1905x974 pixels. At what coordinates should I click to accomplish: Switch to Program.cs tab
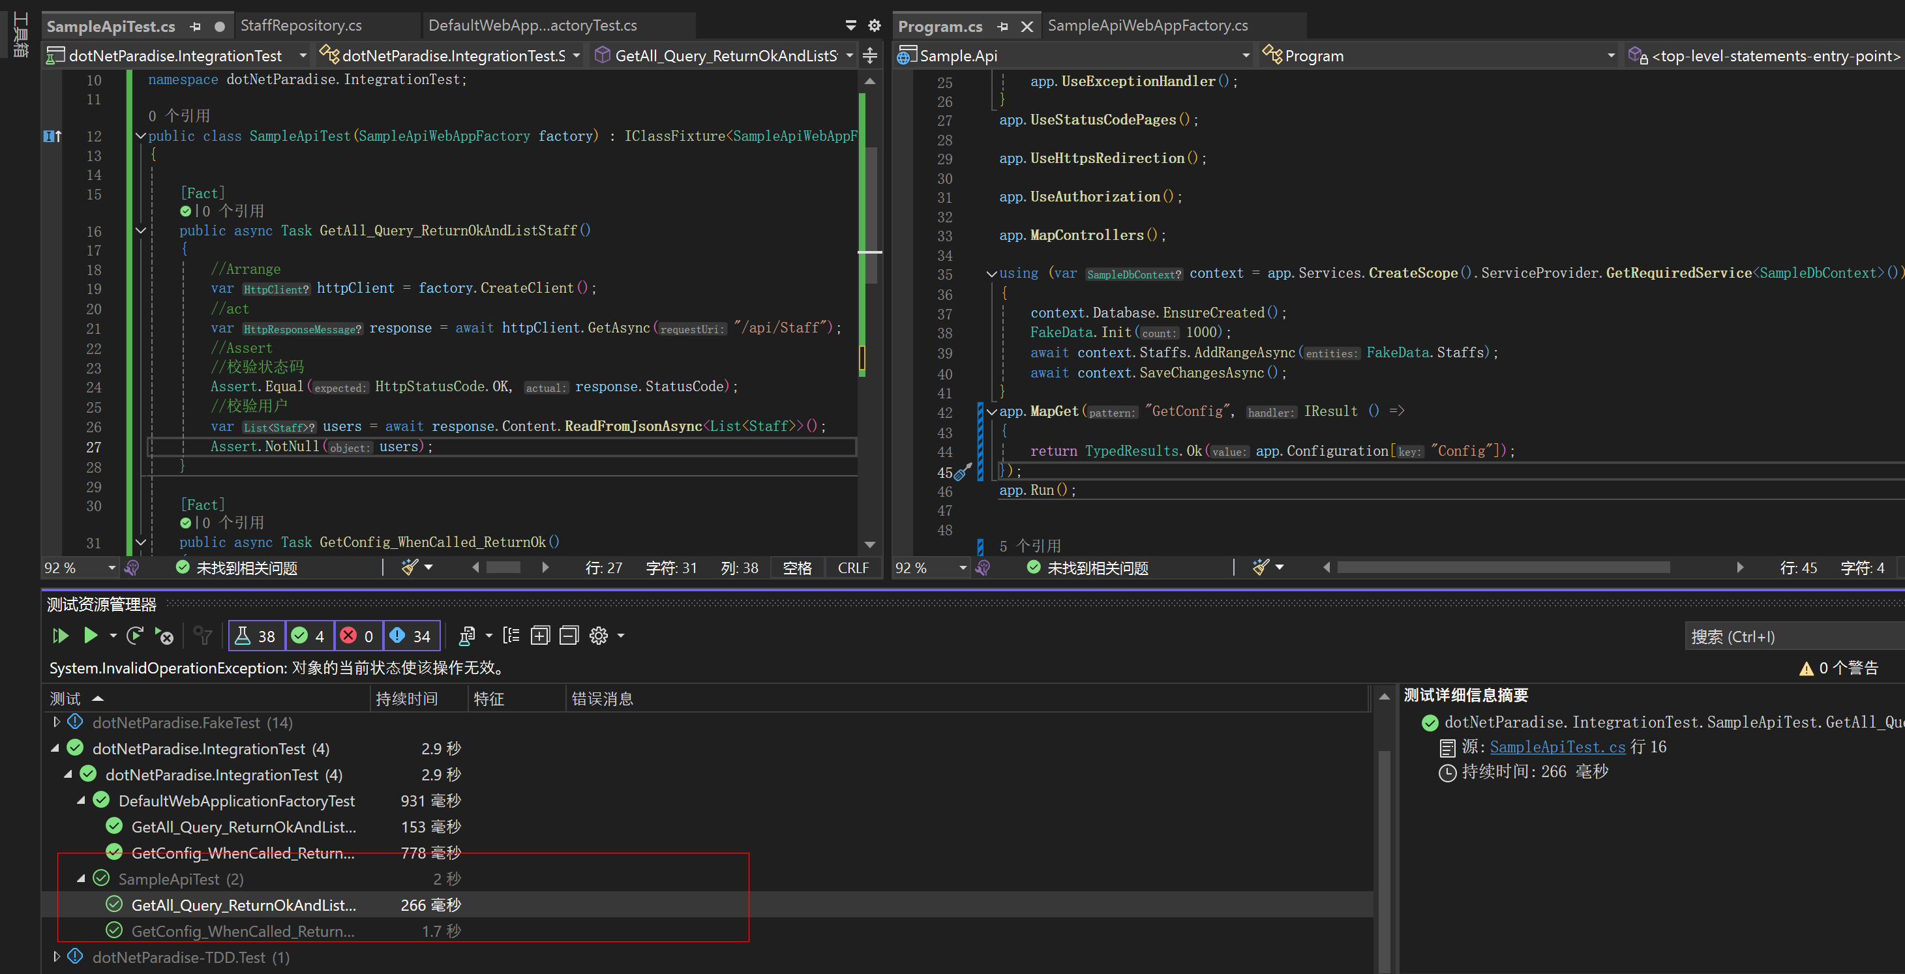(940, 26)
